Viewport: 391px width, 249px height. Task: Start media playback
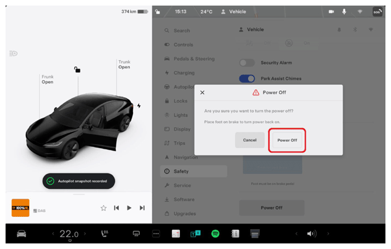point(129,207)
